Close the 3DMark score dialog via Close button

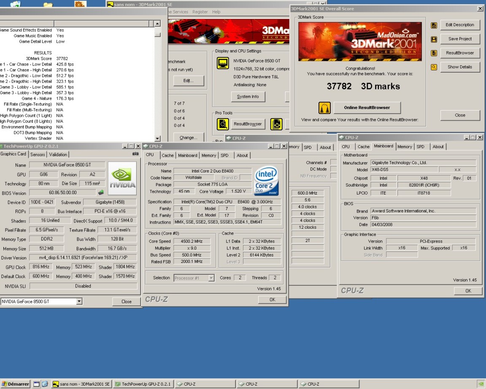pyautogui.click(x=460, y=115)
